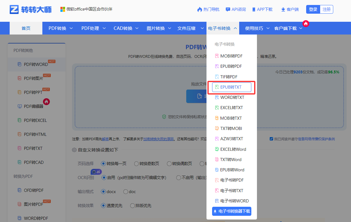Click the PDF转EXCEL sidebar icon

point(20,120)
